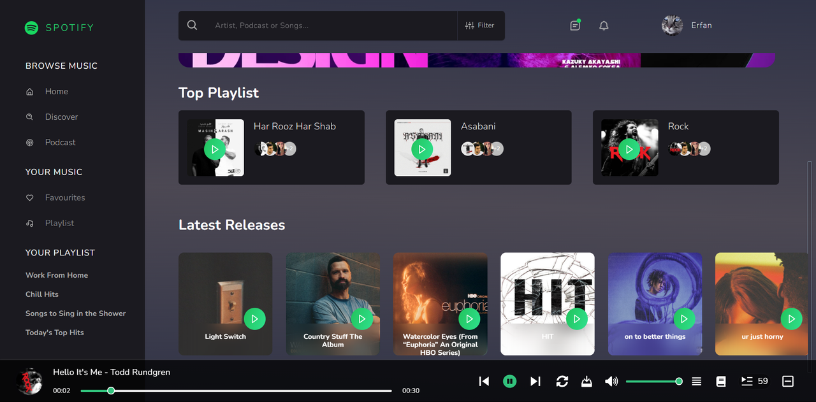Play the Watercolor Eyes release
816x402 pixels.
(x=469, y=319)
